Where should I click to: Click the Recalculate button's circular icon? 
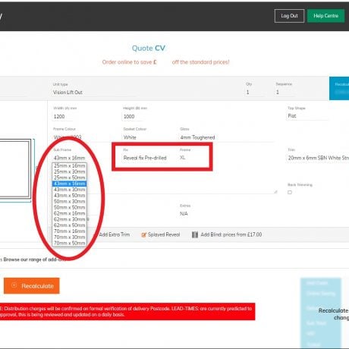[14, 285]
